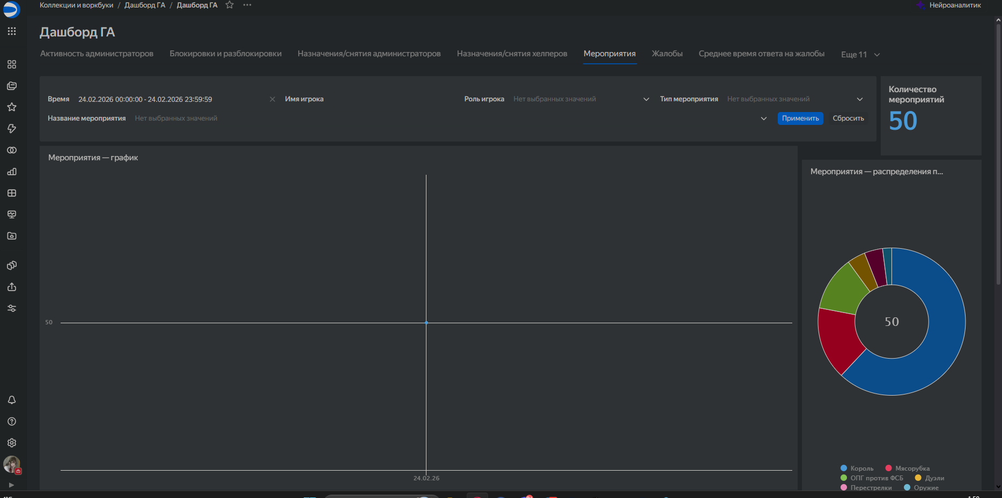Switch to the Жалобы tab
The height and width of the screenshot is (498, 1002).
coord(667,54)
